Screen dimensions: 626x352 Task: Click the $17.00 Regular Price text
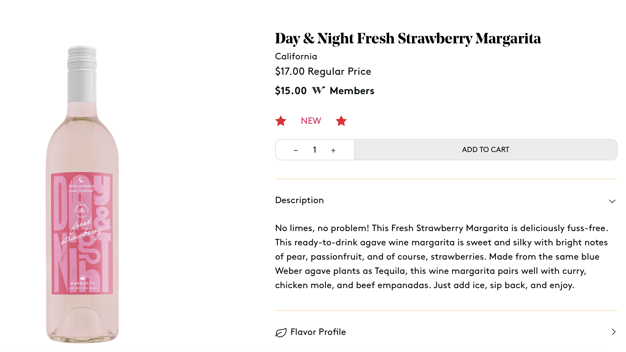323,71
